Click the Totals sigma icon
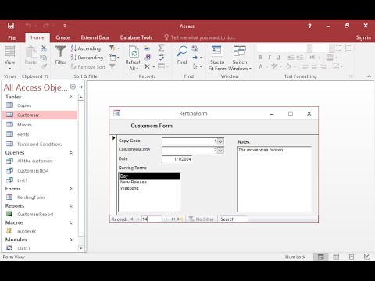This screenshot has height=281, width=375. (161, 48)
